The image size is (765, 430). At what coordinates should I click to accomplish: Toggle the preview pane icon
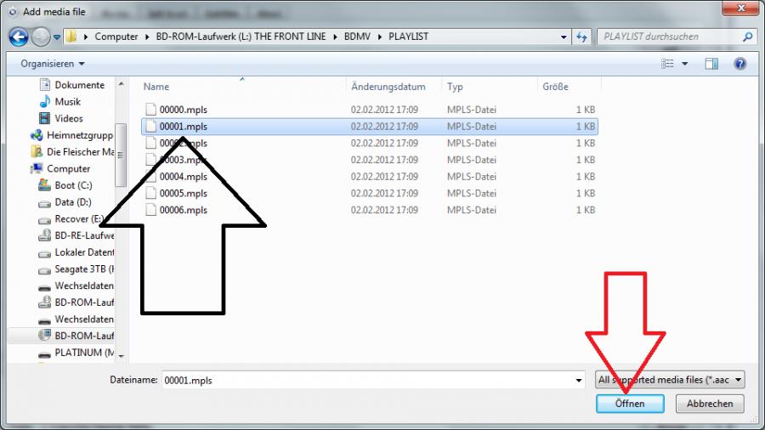[x=711, y=64]
